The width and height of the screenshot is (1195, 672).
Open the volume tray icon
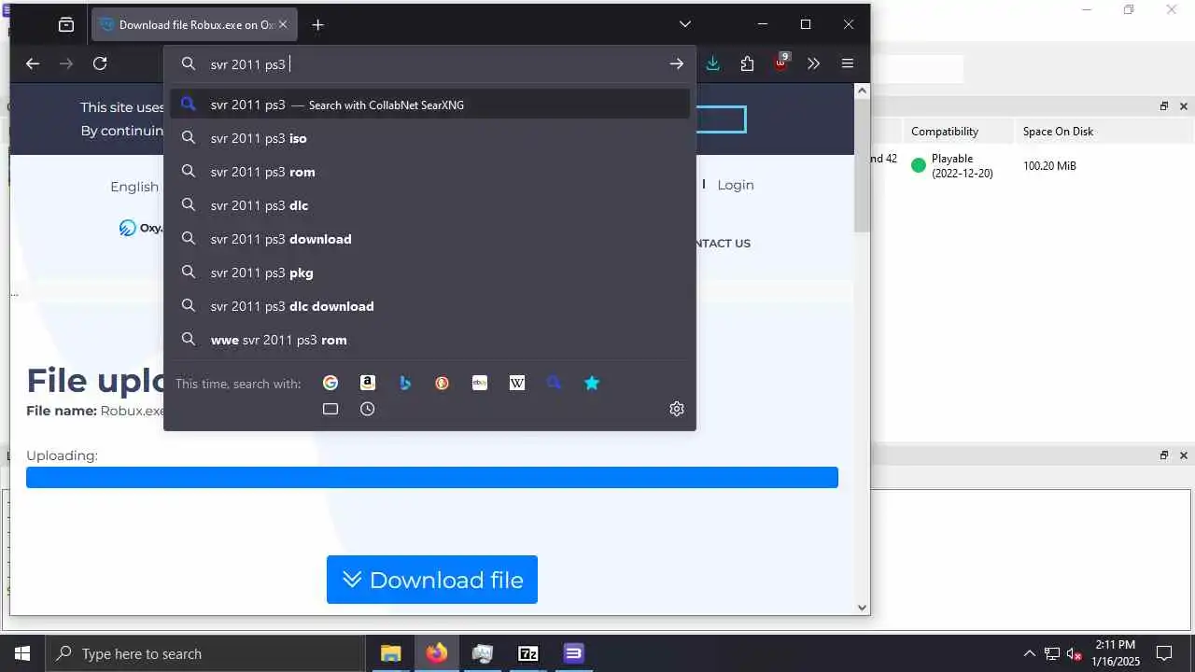(x=1075, y=653)
